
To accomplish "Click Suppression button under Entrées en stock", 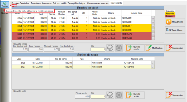I will pos(175,48).
